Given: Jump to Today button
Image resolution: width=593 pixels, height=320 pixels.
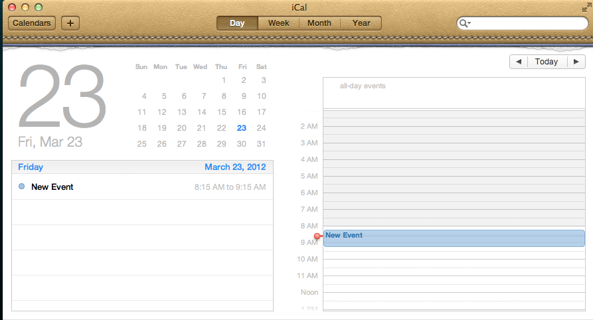Looking at the screenshot, I should (547, 62).
